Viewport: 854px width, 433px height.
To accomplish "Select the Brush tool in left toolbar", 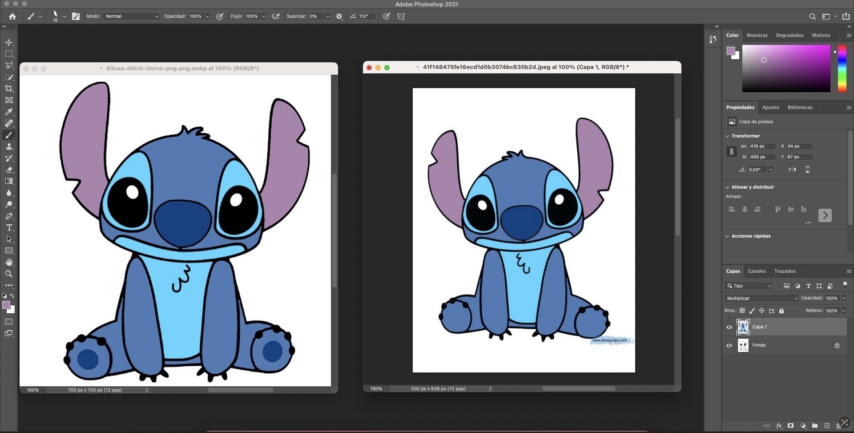I will click(9, 135).
